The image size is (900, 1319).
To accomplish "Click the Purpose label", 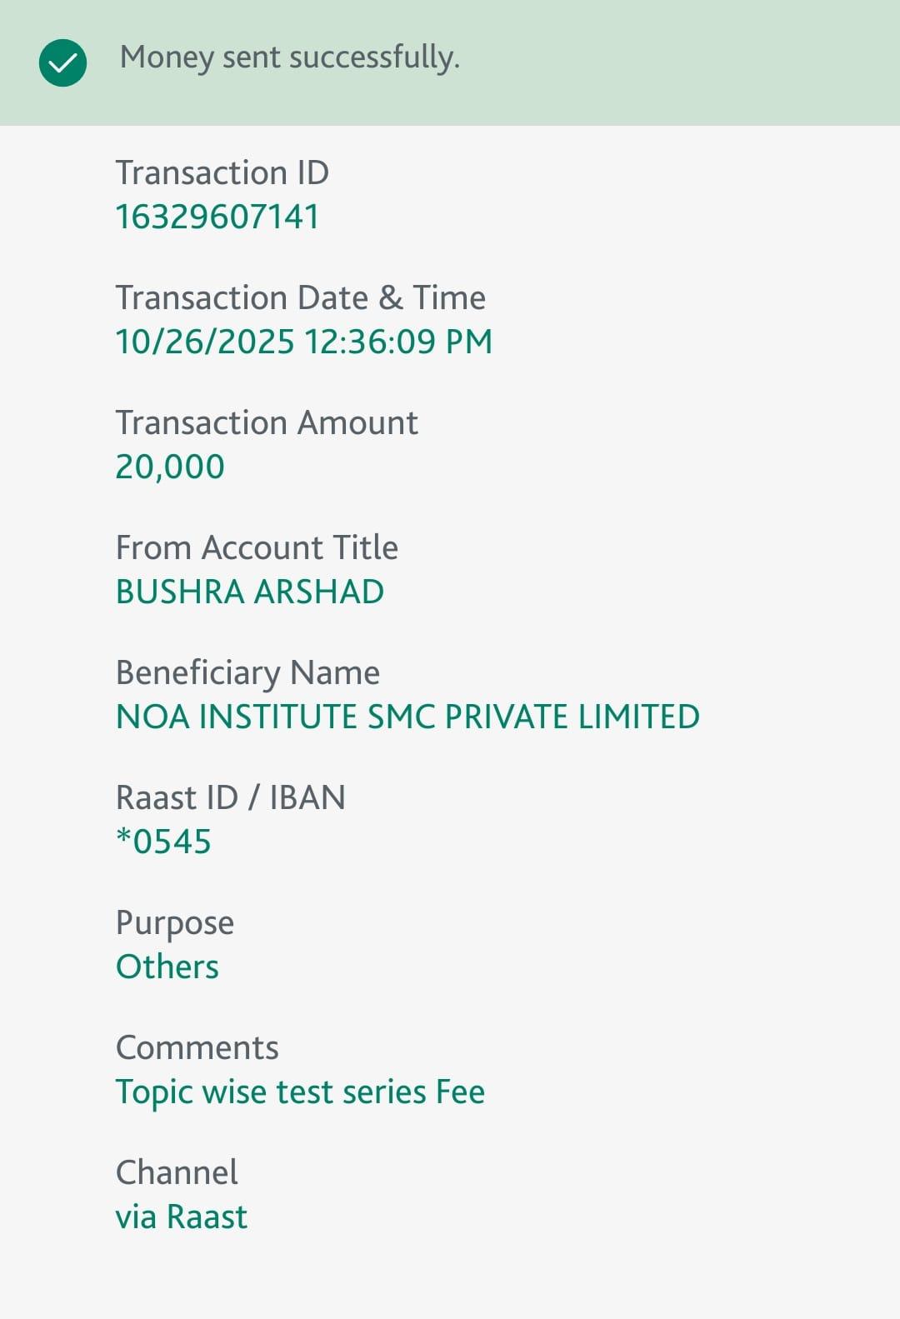I will click(x=174, y=923).
